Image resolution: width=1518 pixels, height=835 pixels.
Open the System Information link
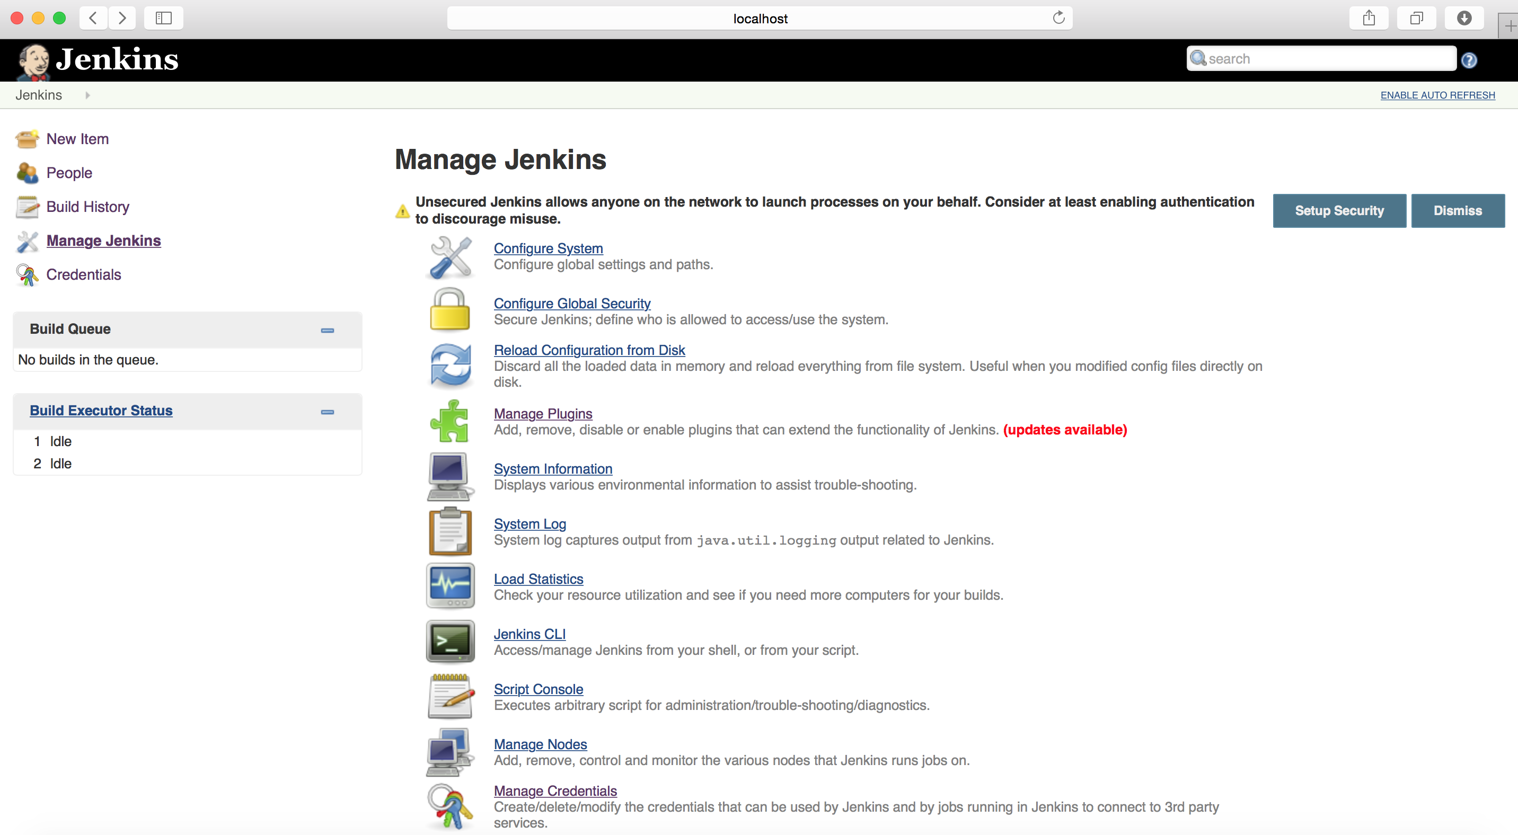coord(553,469)
